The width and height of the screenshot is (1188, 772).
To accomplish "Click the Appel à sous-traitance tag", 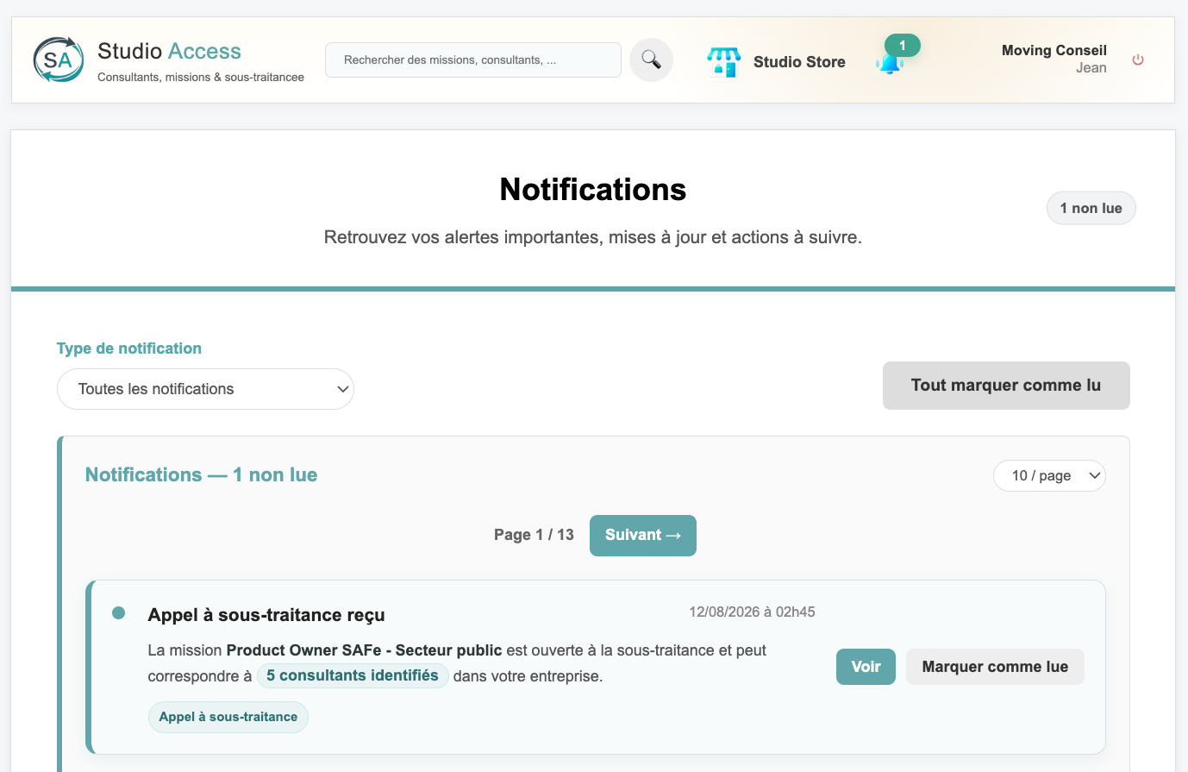I will click(x=228, y=717).
